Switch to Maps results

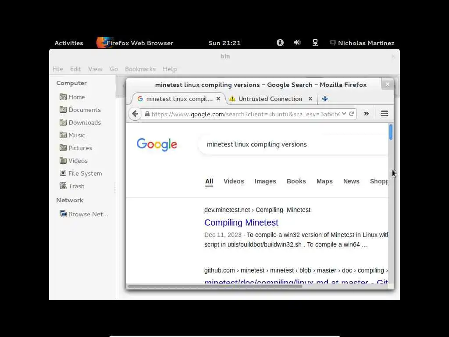324,181
